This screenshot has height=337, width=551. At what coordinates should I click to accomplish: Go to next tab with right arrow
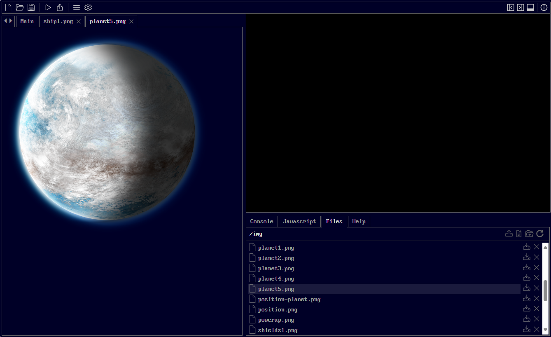(x=11, y=21)
